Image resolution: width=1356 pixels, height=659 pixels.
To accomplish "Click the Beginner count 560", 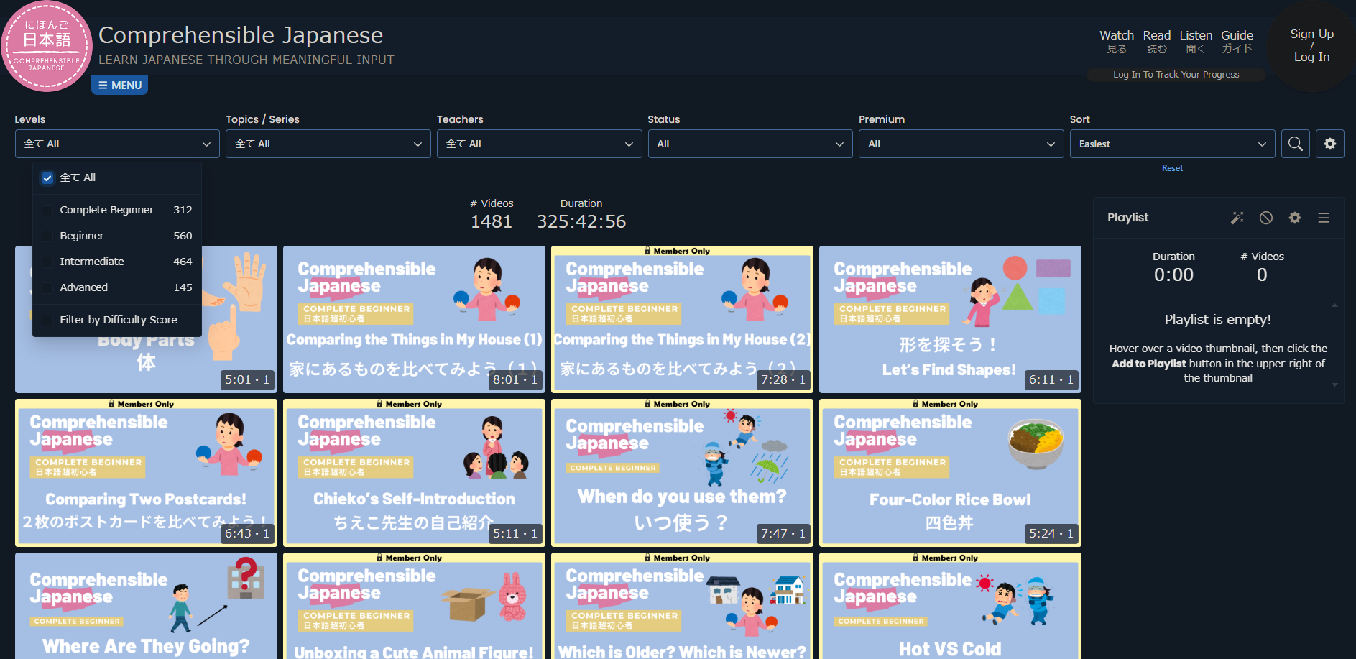I will pyautogui.click(x=183, y=236).
